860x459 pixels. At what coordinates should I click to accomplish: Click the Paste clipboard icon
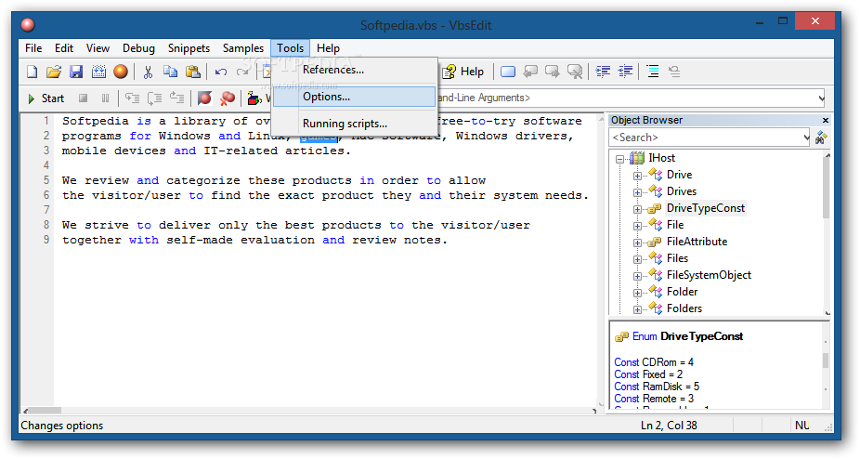coord(193,72)
